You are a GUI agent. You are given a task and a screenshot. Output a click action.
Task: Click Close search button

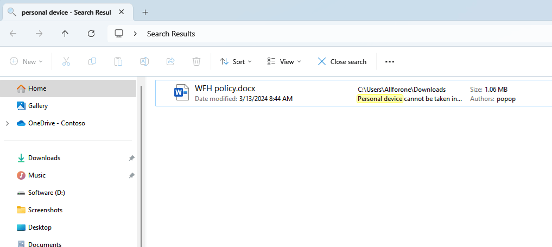tap(342, 61)
